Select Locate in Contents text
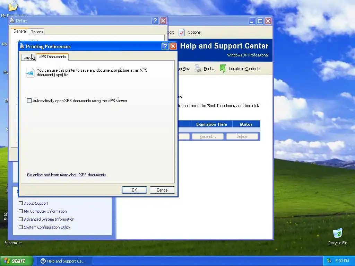355x266 pixels. click(245, 69)
